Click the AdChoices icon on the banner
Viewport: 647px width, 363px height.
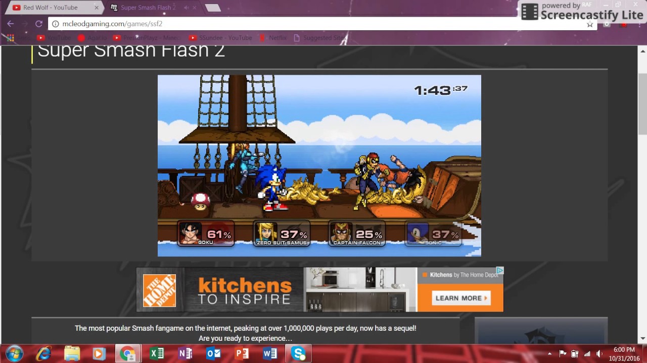[x=499, y=271]
